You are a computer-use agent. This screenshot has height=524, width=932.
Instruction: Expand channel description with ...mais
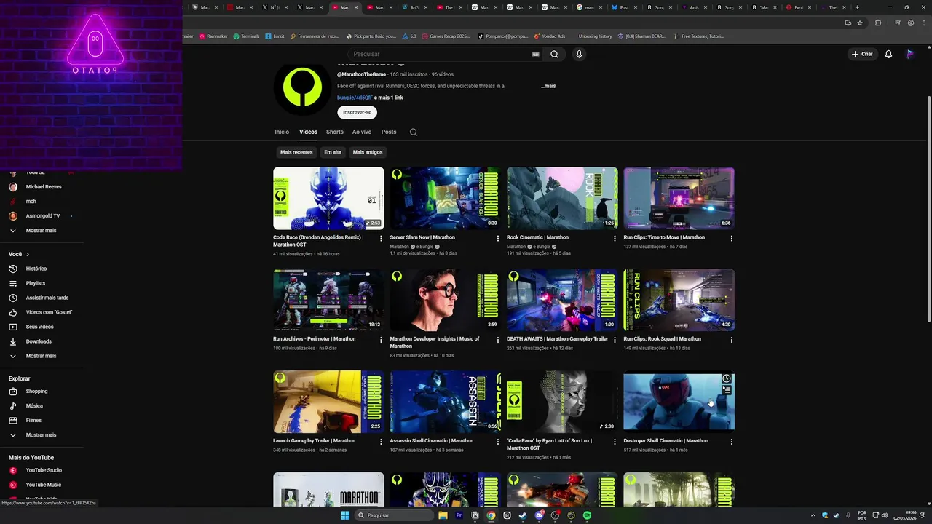(x=548, y=86)
